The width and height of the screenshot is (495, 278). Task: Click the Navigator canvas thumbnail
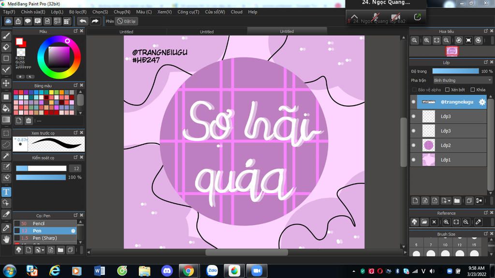452,51
